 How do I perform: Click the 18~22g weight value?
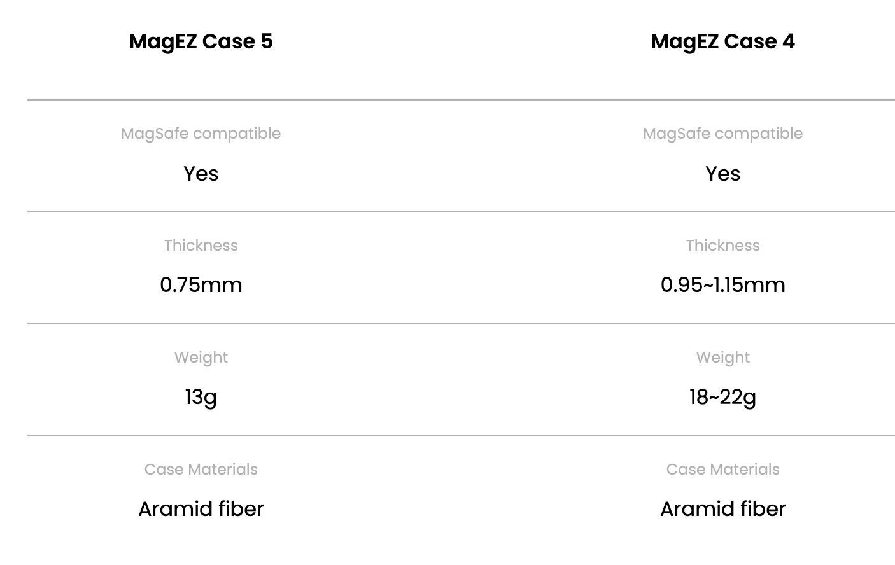pos(722,397)
